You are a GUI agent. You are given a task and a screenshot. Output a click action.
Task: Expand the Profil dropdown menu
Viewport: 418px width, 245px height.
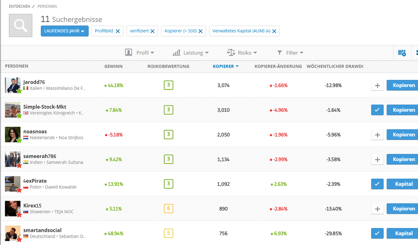[x=140, y=53]
